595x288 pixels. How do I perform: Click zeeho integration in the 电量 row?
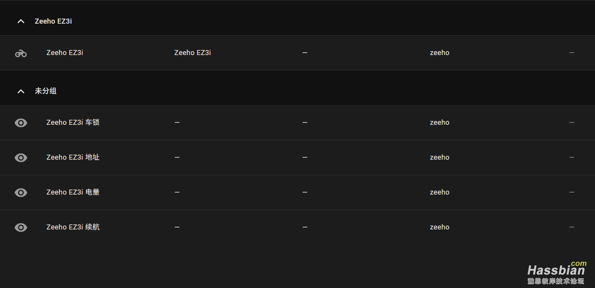tap(440, 192)
